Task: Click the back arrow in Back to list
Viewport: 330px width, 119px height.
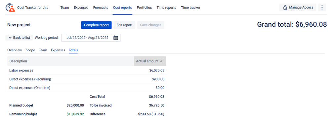Action: point(10,38)
